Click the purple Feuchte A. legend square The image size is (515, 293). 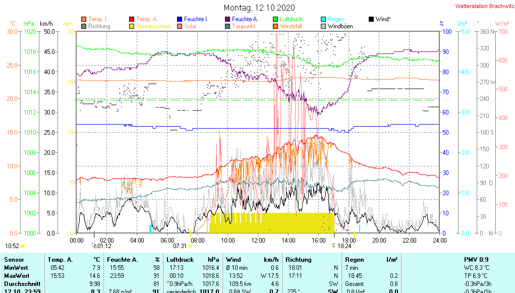point(227,19)
